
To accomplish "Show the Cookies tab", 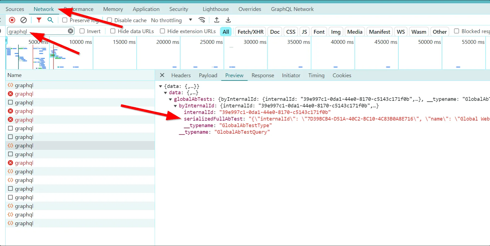I will [x=342, y=75].
